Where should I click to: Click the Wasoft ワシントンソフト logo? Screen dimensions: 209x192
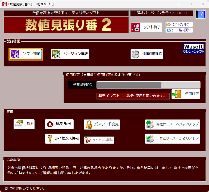(193, 49)
